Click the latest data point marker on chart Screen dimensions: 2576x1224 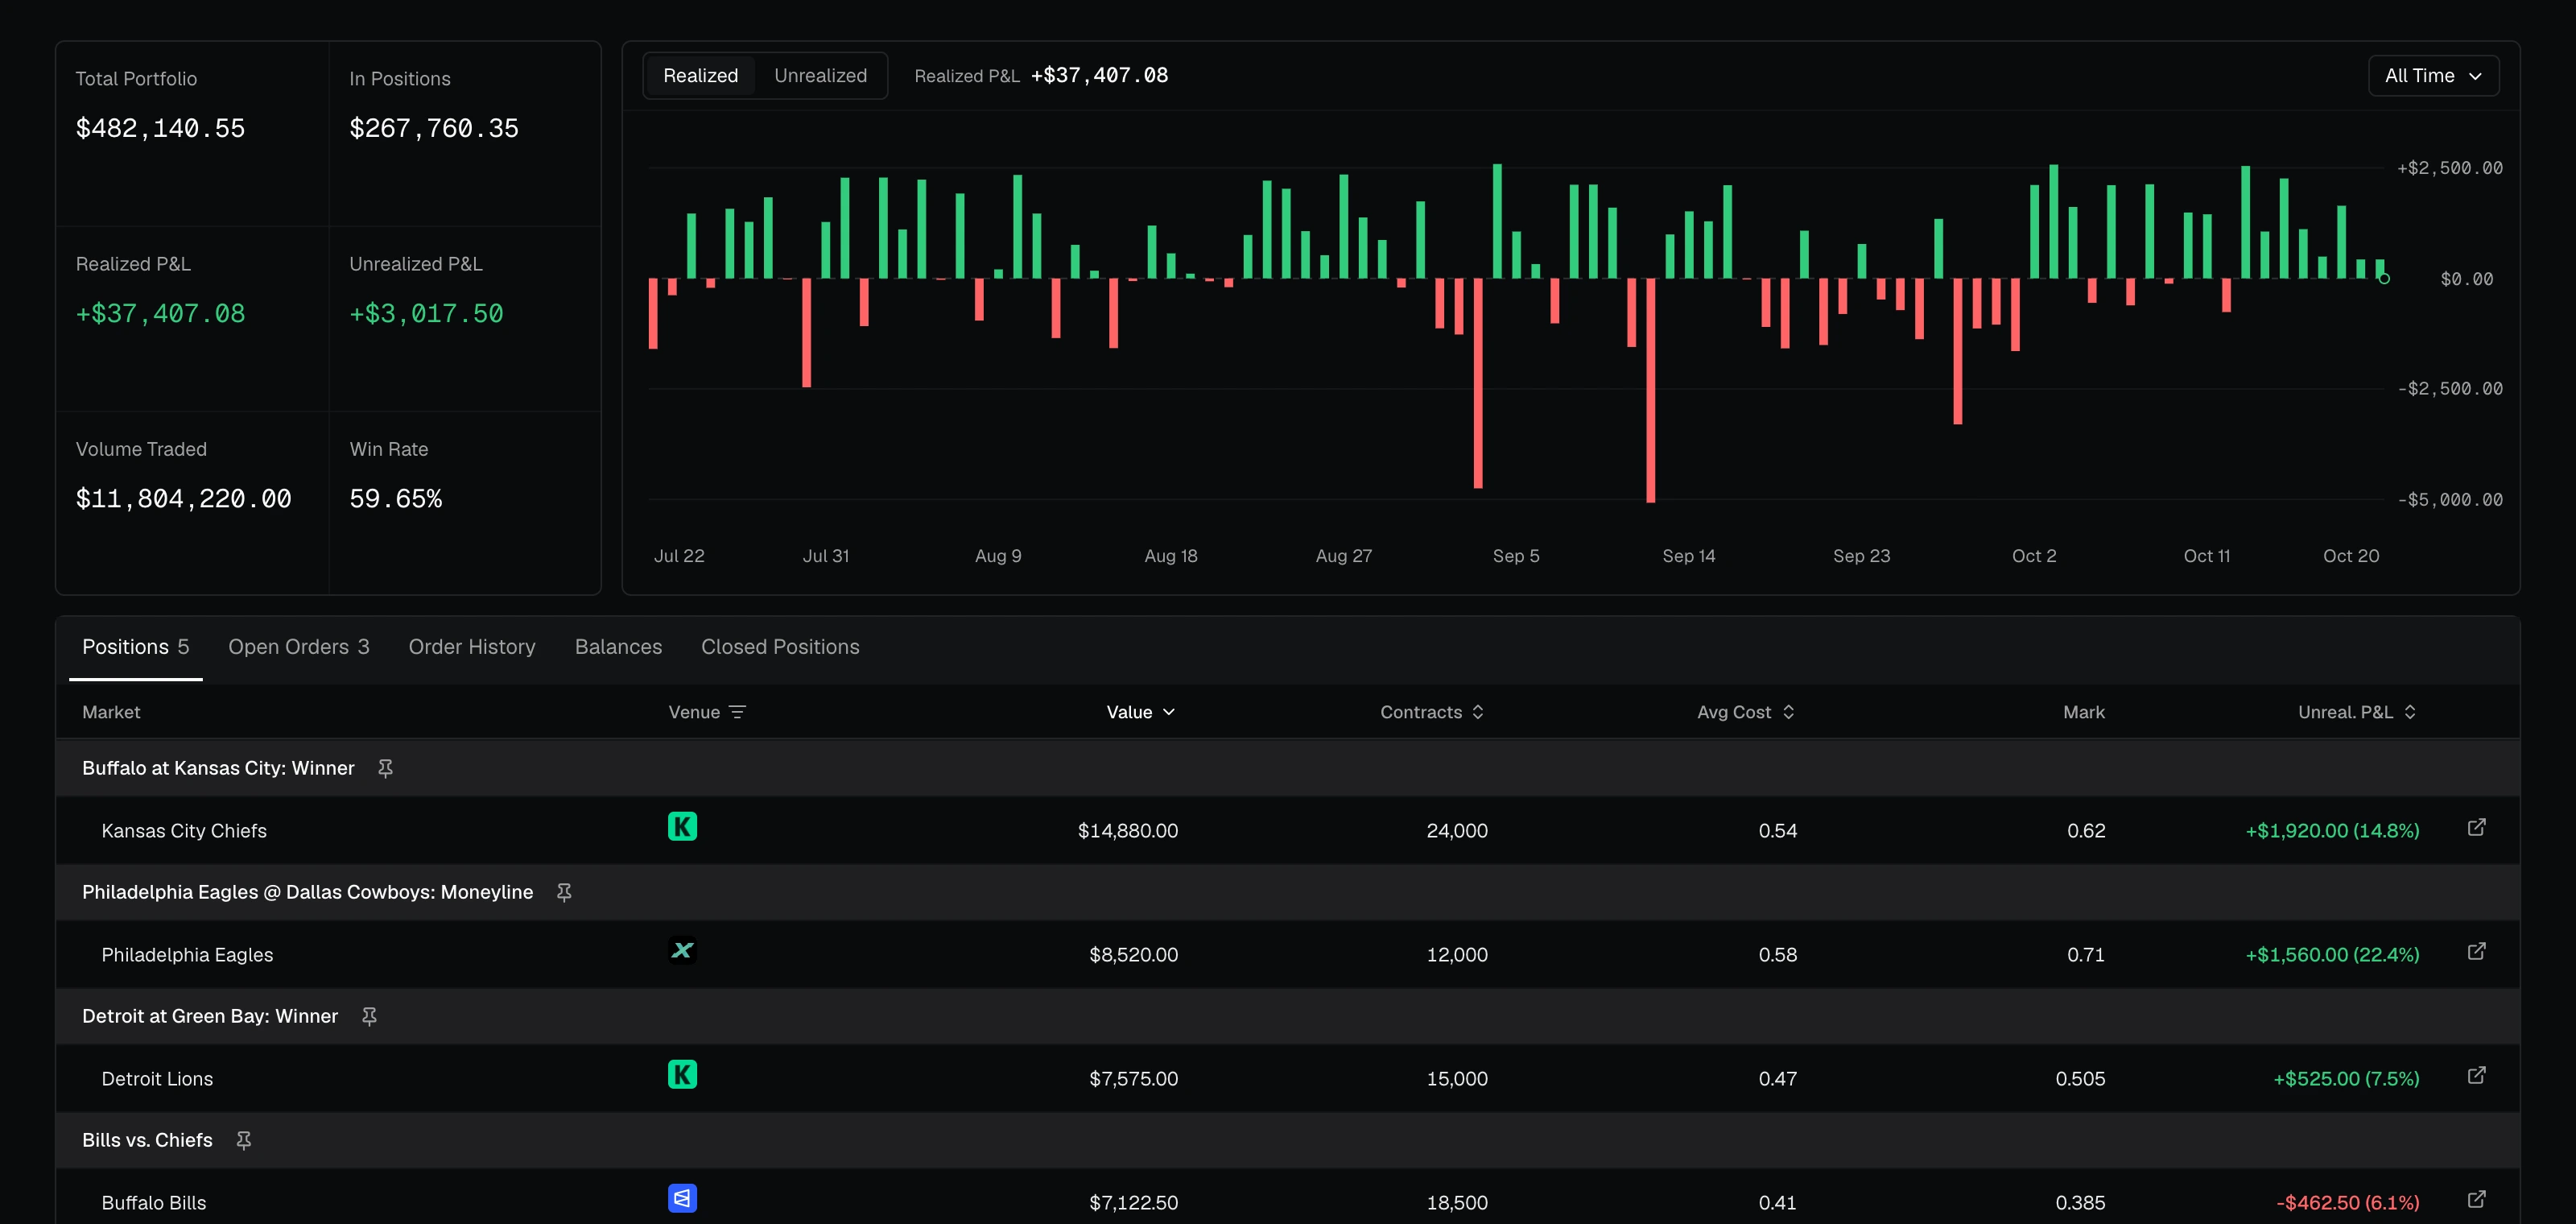(2384, 279)
